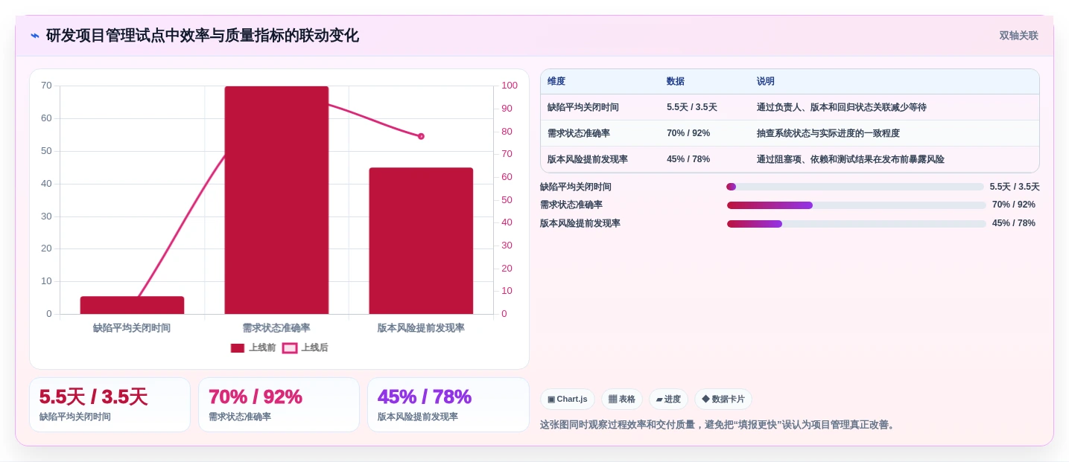Click the line endpoint at 版本风险提前发现率
1069x462 pixels.
421,136
